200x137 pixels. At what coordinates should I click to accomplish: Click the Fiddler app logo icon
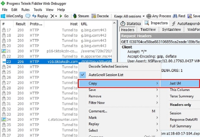[x=3, y=4]
